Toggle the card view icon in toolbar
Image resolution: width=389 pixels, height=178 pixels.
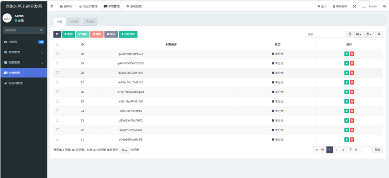[x=350, y=34]
